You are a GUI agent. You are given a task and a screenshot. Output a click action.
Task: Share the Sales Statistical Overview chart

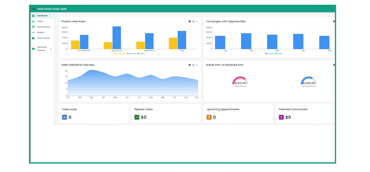[x=193, y=65]
